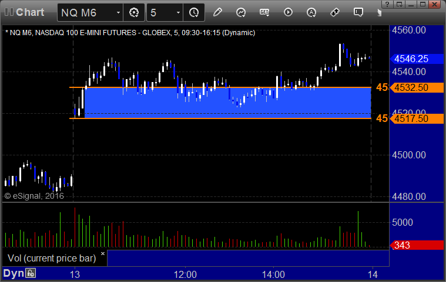This screenshot has height=282, width=446.
Task: Click the 4546.25 current price marker
Action: tap(417, 59)
